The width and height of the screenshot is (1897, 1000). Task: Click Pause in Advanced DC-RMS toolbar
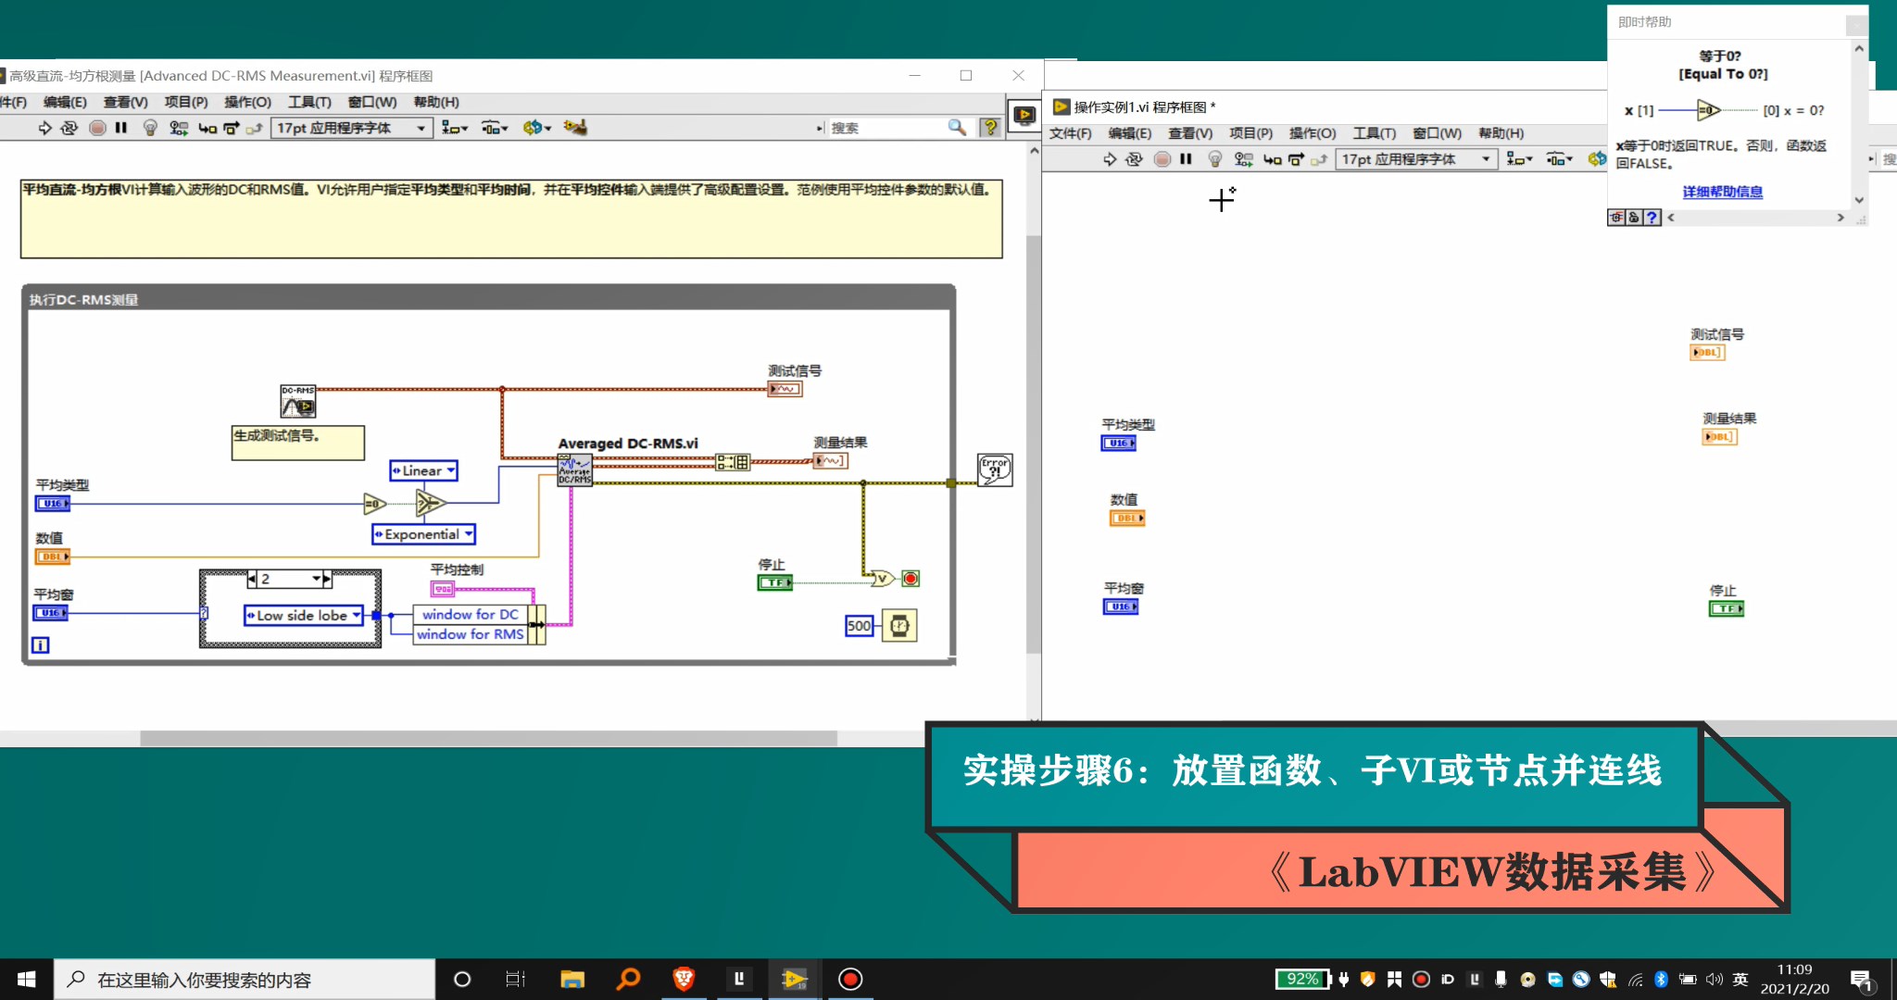[x=121, y=128]
